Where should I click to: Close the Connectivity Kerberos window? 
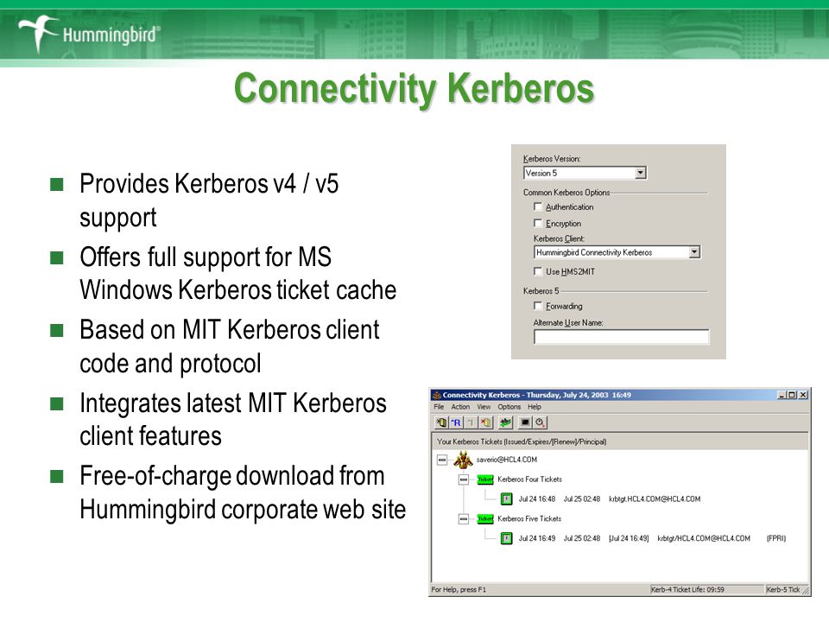pyautogui.click(x=803, y=395)
